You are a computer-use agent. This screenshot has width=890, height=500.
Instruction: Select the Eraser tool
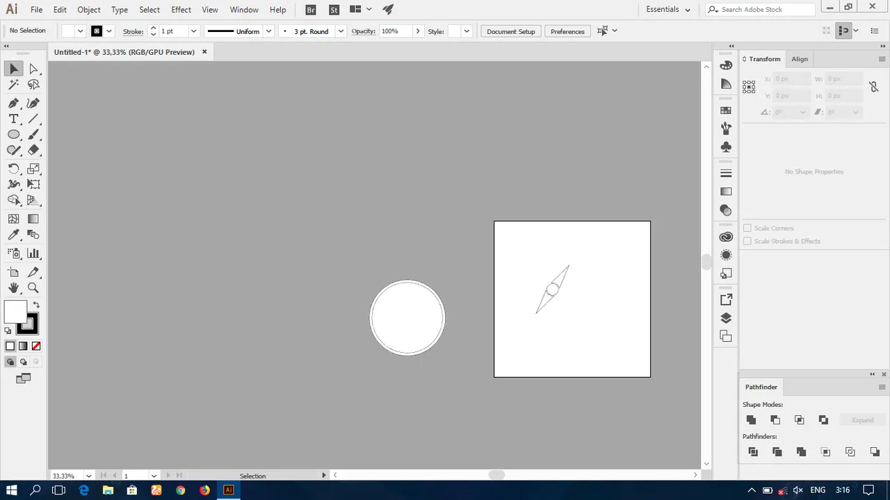pos(33,150)
